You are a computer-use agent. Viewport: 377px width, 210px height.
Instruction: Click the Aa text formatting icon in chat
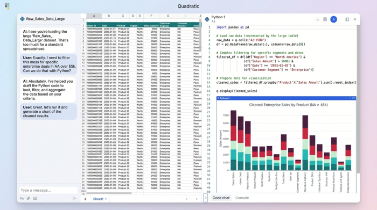(x=22, y=198)
